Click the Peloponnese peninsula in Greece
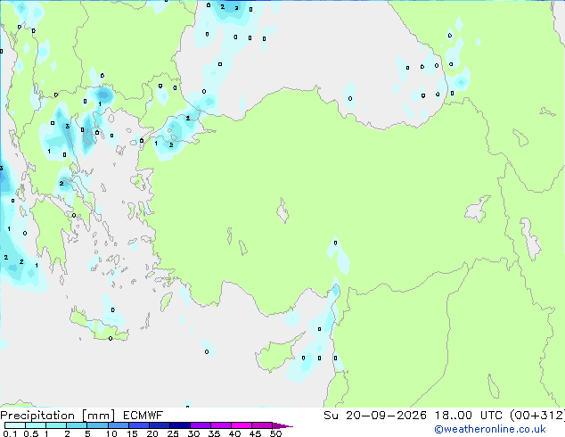Image resolution: width=565 pixels, height=437 pixels. tap(50, 234)
